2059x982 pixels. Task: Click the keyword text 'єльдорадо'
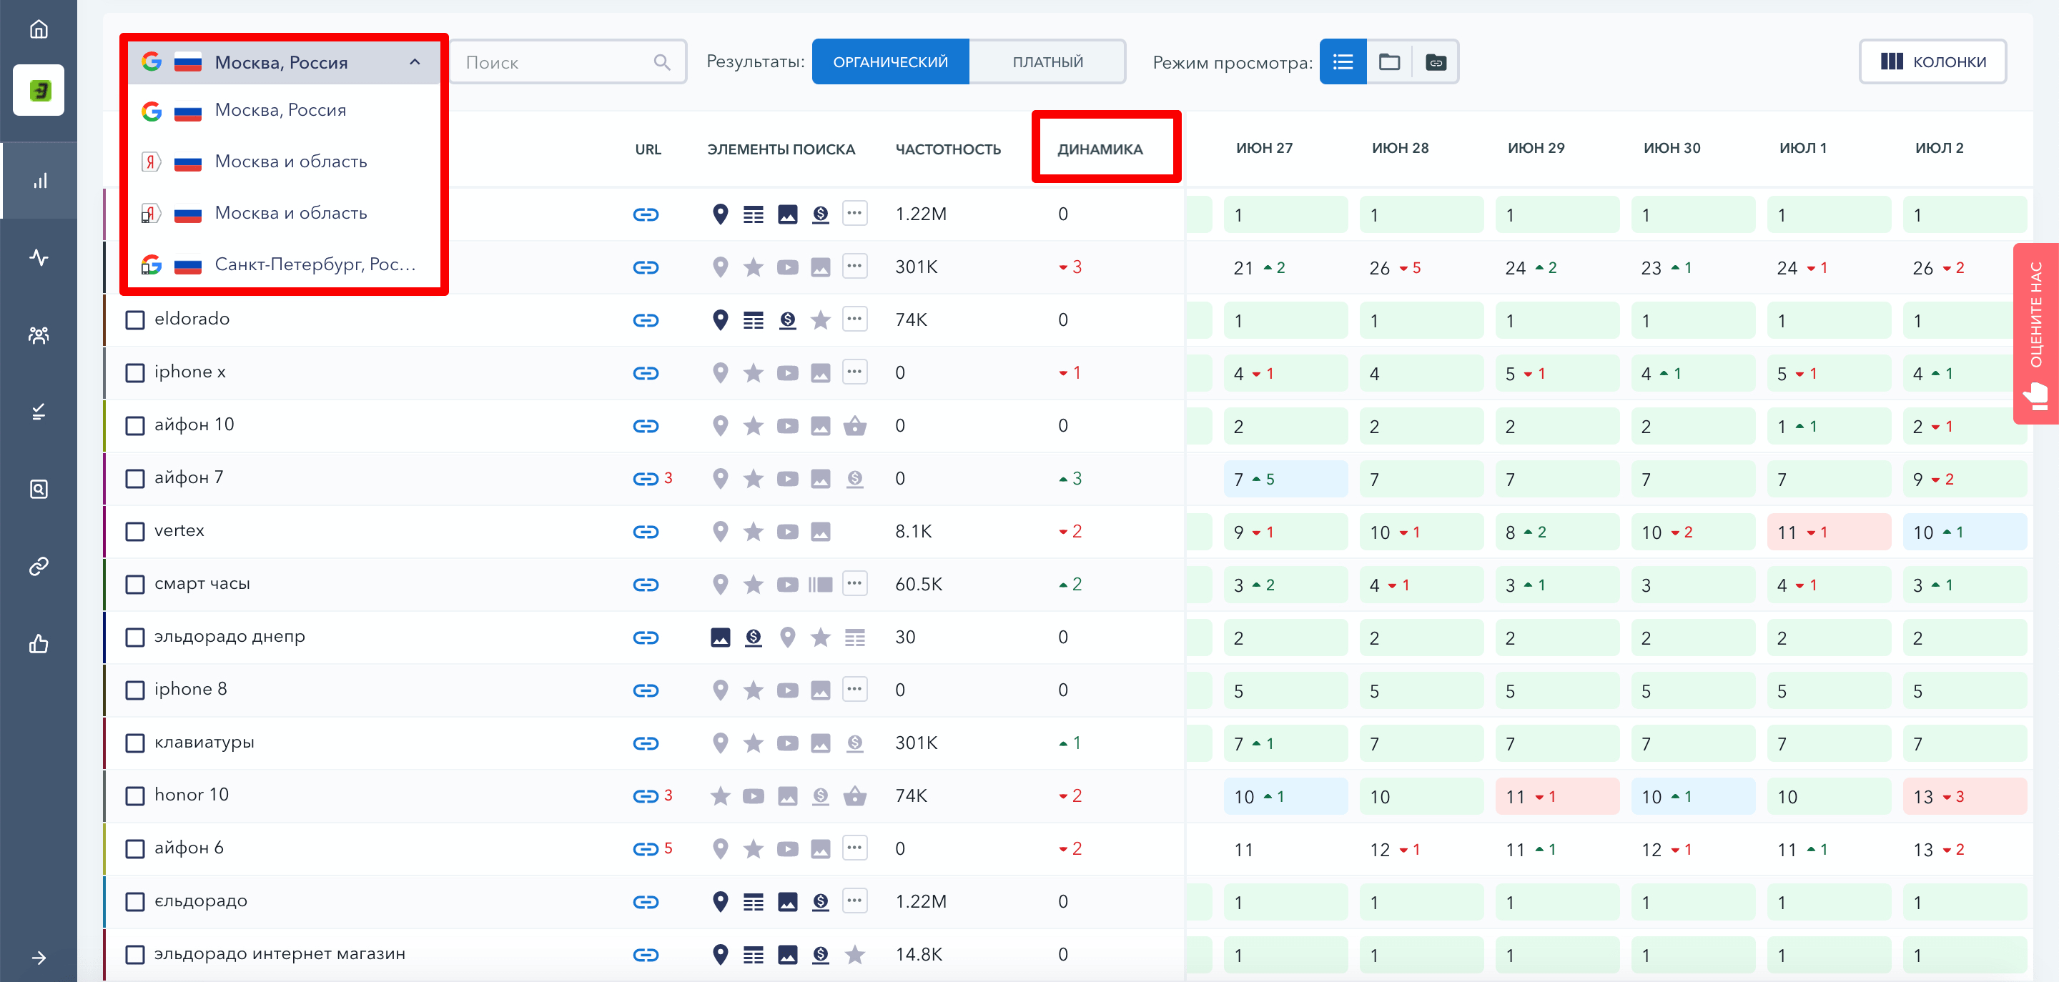[201, 901]
